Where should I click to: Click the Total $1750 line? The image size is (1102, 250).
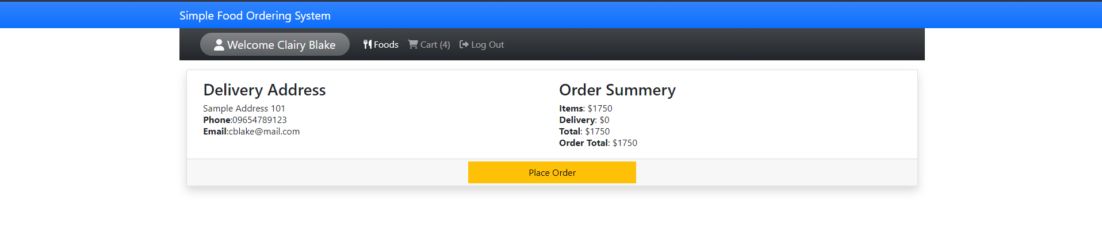coord(584,132)
